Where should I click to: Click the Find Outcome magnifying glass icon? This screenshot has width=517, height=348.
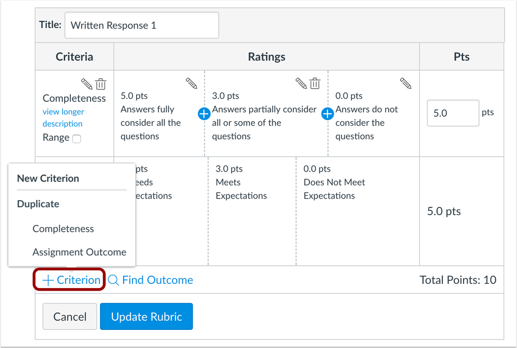(112, 280)
